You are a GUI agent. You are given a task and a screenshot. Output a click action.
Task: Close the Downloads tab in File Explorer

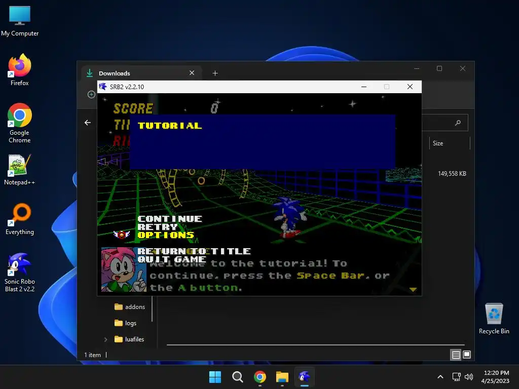coord(192,73)
